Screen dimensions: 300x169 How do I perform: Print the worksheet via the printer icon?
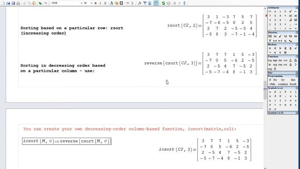point(18,3)
